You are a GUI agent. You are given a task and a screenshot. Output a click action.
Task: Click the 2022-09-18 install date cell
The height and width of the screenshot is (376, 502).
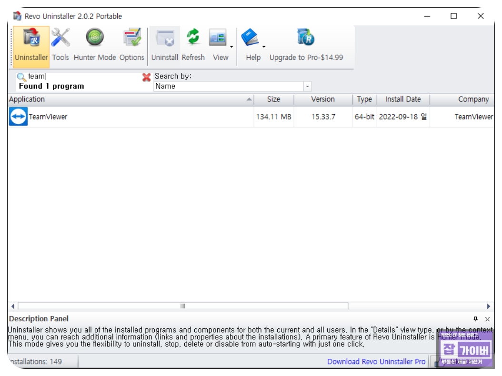point(403,117)
